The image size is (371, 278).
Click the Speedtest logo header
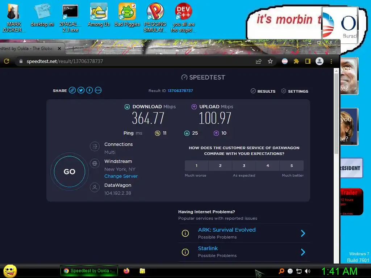coord(203,77)
